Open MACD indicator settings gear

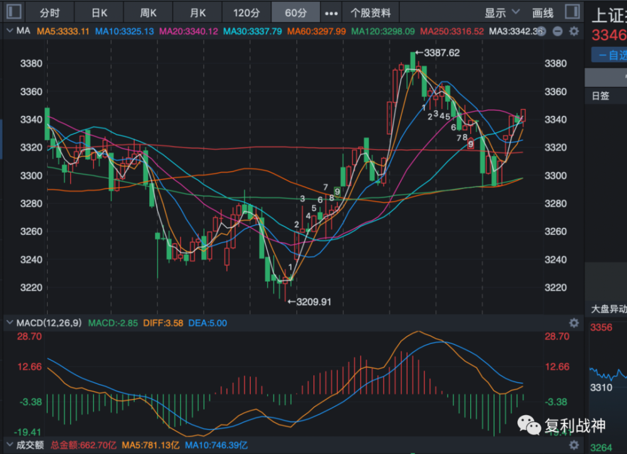(x=574, y=322)
